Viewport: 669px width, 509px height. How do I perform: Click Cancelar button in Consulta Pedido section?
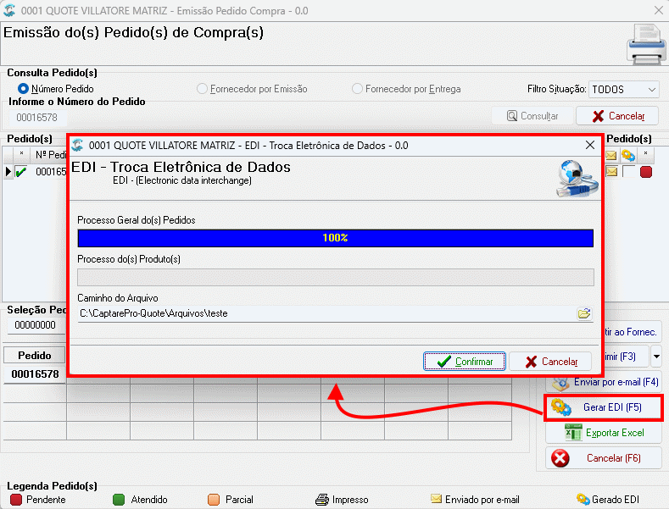click(x=617, y=116)
